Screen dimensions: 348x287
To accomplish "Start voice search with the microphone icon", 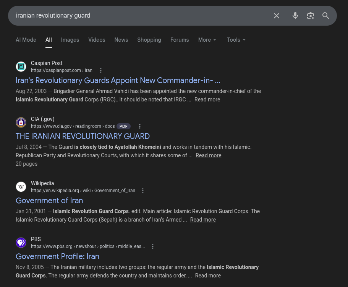I will 295,16.
